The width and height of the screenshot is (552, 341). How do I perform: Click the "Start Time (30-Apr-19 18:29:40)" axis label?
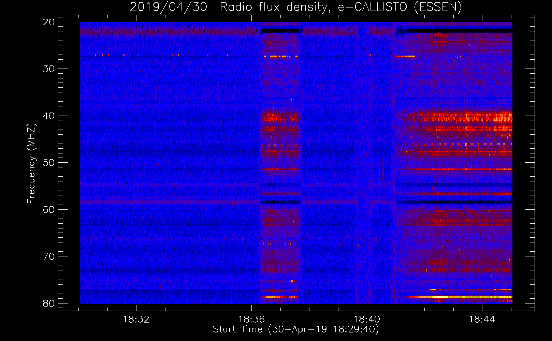(296, 329)
